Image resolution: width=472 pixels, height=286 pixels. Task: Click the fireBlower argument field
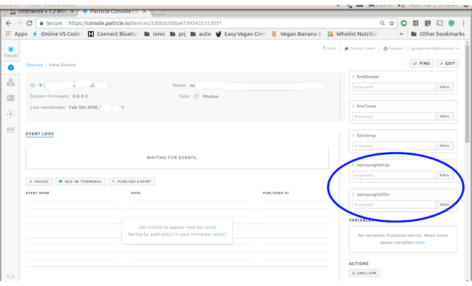coord(394,87)
